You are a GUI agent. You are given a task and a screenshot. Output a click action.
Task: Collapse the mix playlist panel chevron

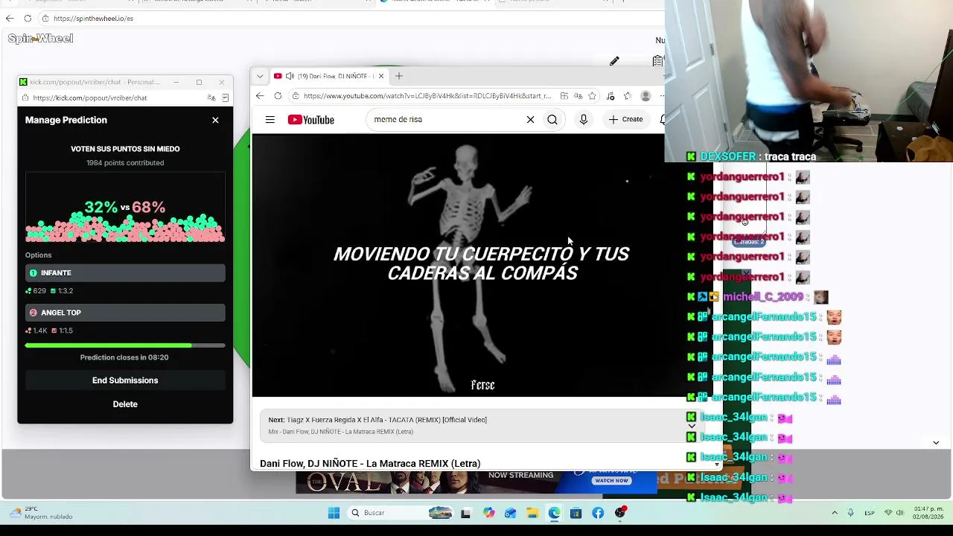tap(692, 426)
